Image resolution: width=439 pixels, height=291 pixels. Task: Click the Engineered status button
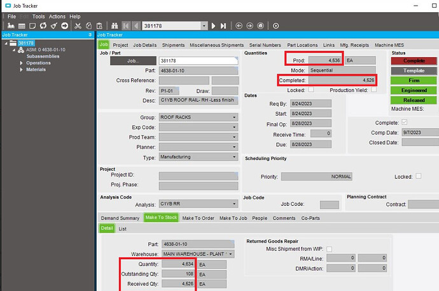pyautogui.click(x=414, y=90)
